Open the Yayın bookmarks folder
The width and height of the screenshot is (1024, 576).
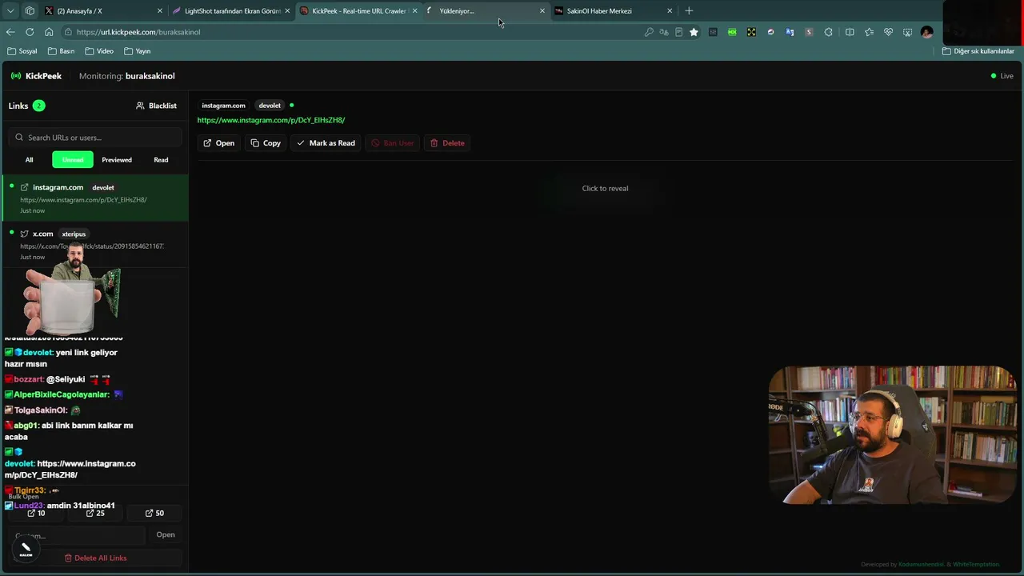pos(138,51)
